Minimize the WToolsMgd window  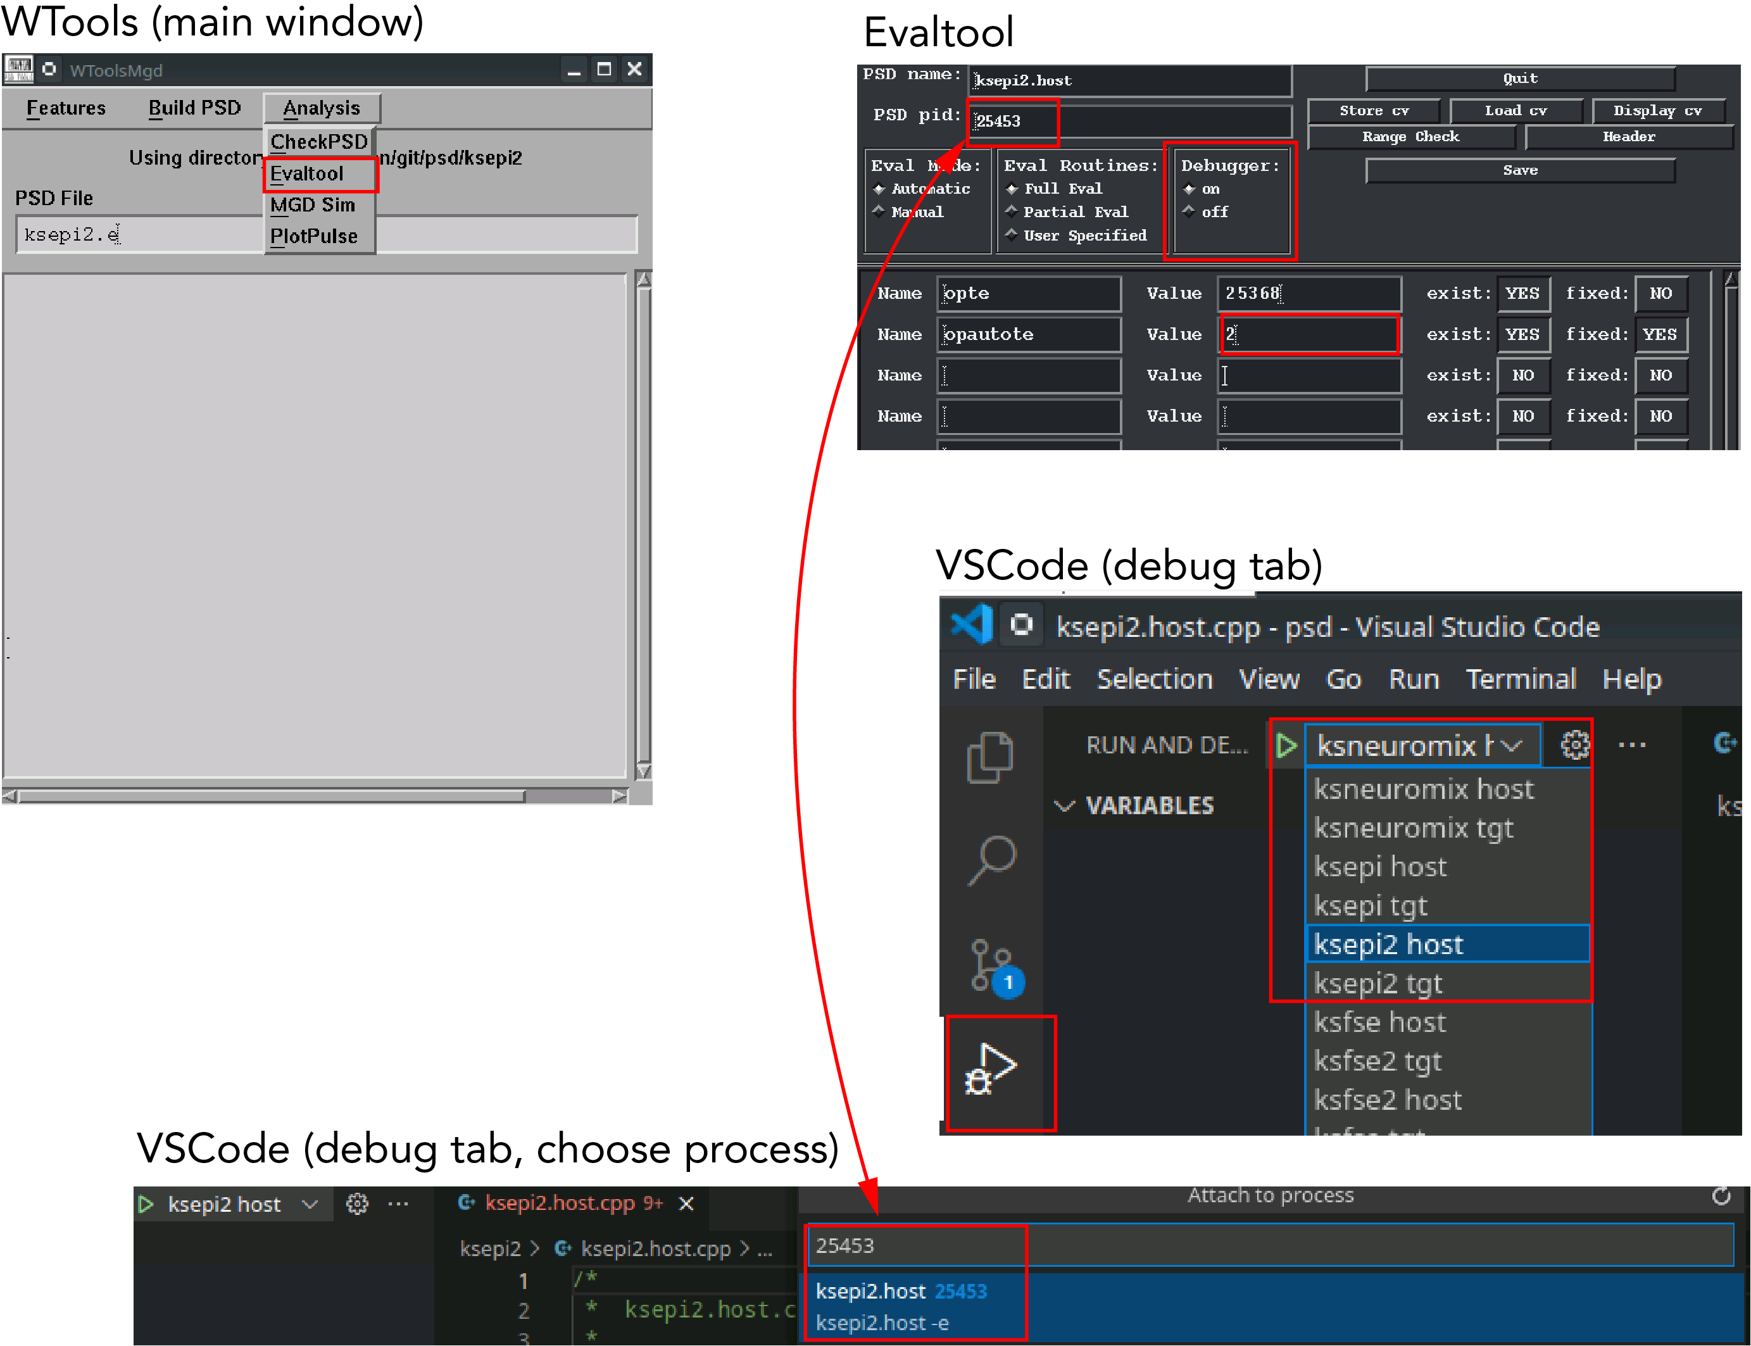tap(574, 70)
